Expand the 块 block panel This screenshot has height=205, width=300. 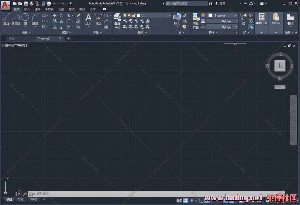[x=181, y=32]
